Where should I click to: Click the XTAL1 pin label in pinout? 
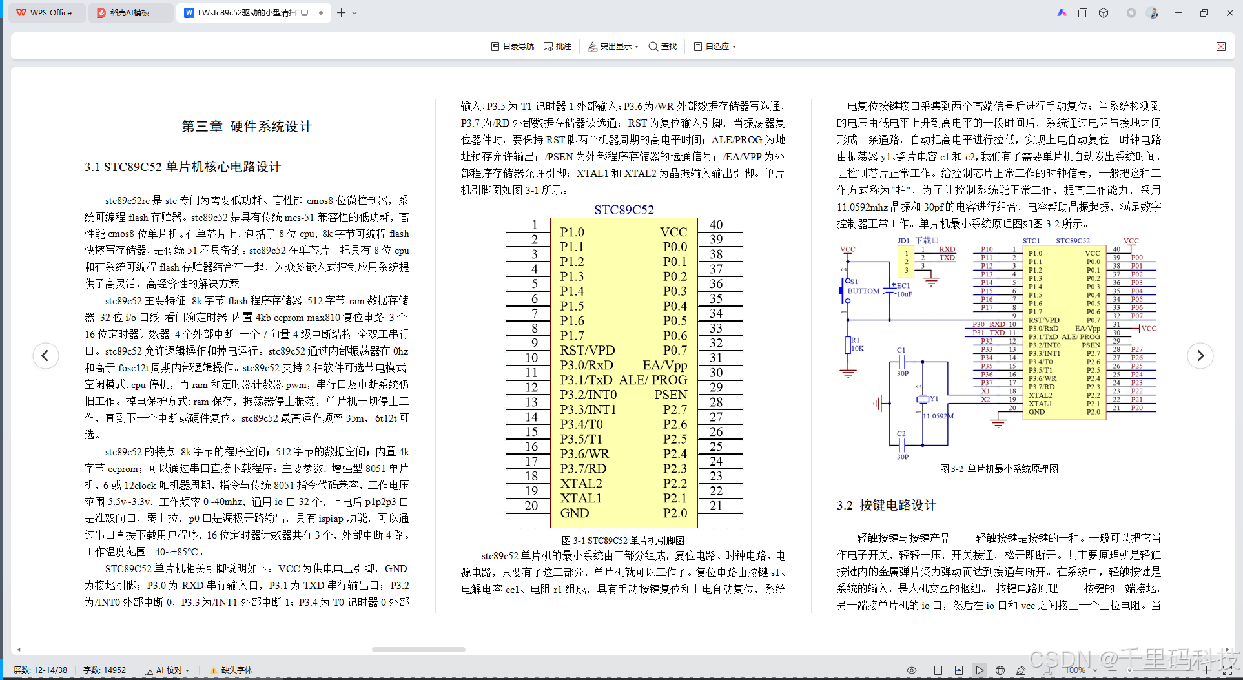[580, 498]
